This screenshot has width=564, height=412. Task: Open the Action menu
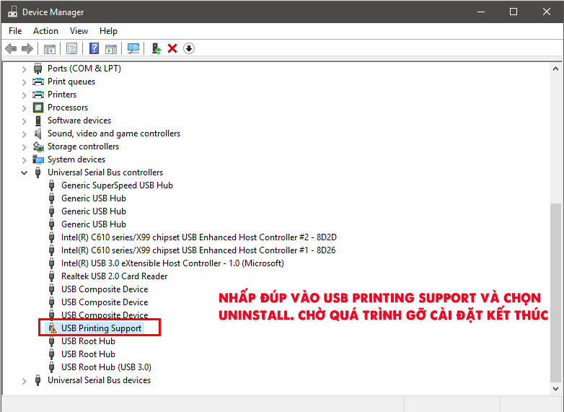coord(45,31)
